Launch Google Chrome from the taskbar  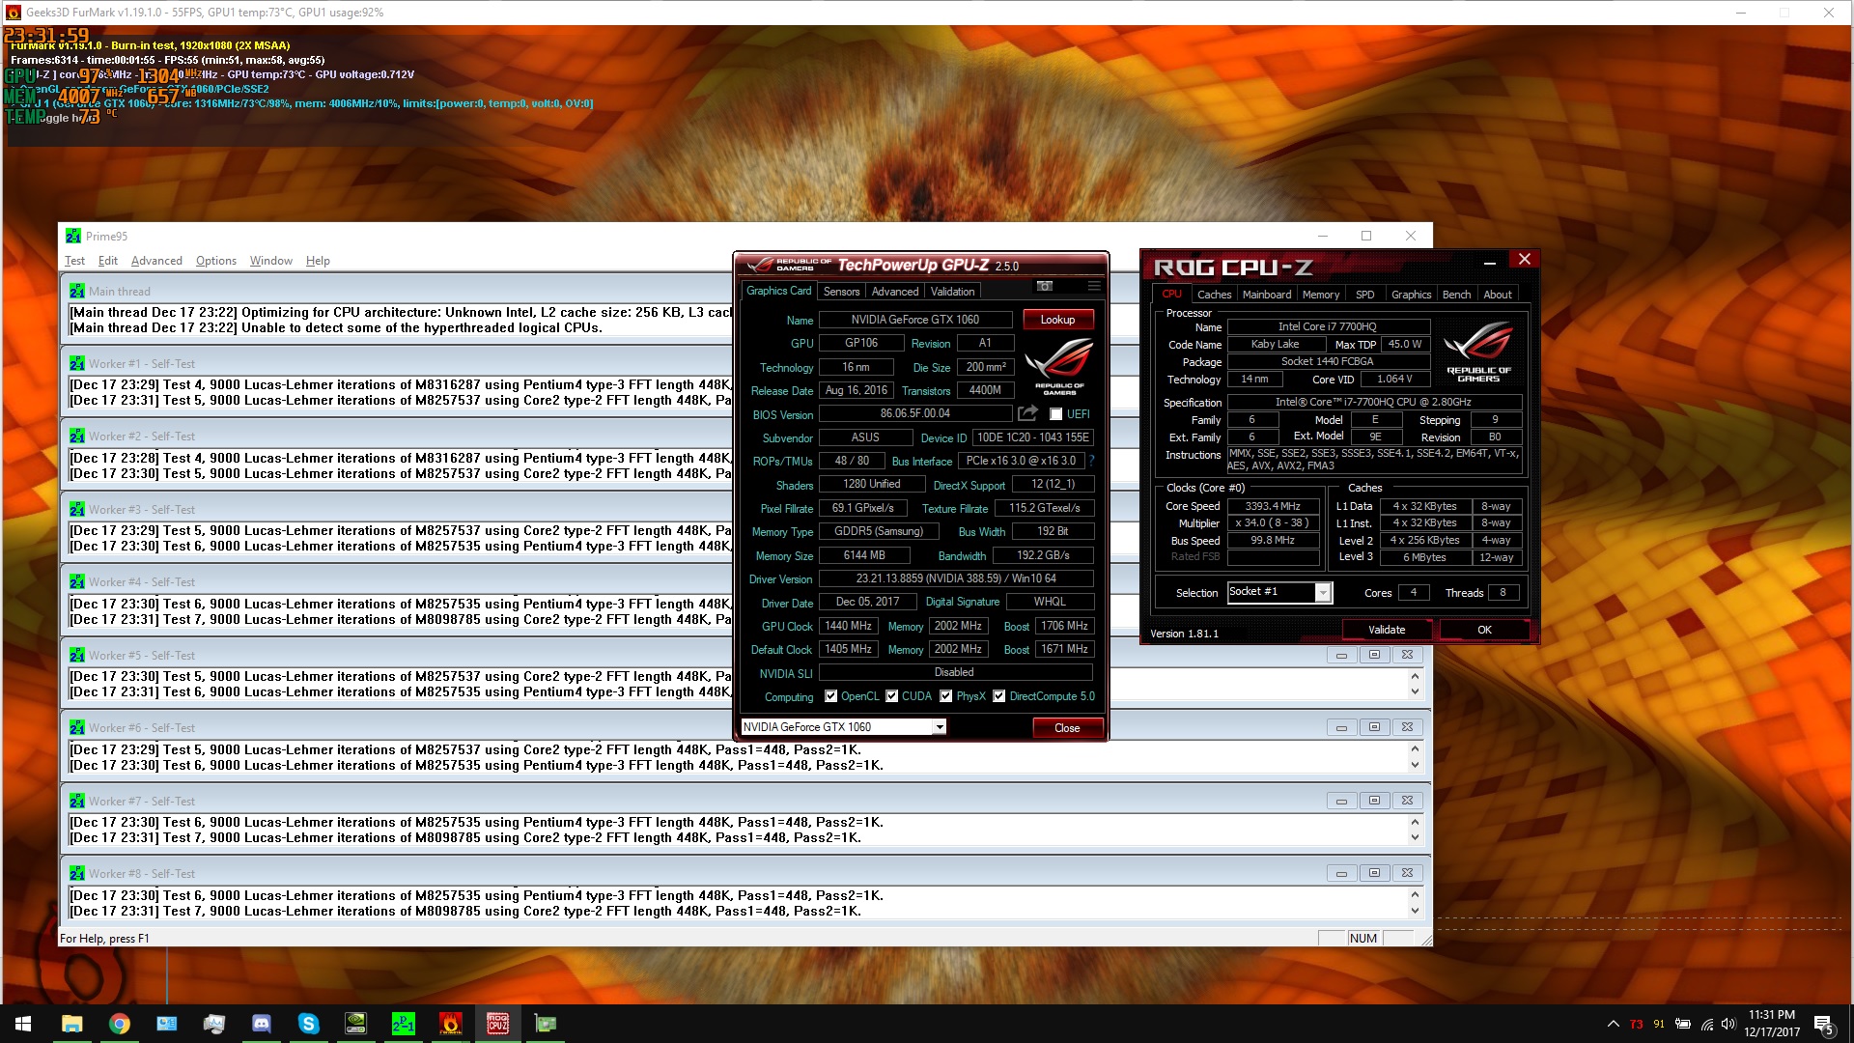click(120, 1024)
